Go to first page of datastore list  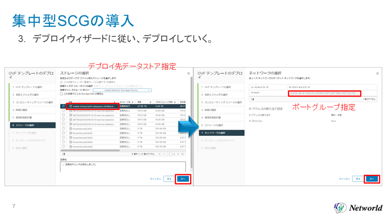[x=160, y=154]
